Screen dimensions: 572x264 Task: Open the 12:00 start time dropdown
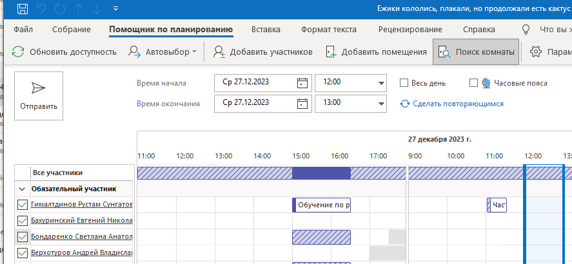(382, 82)
